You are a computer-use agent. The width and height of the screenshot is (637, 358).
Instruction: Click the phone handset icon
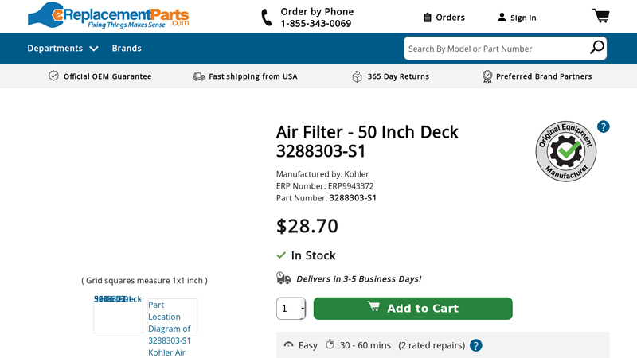[x=267, y=18]
